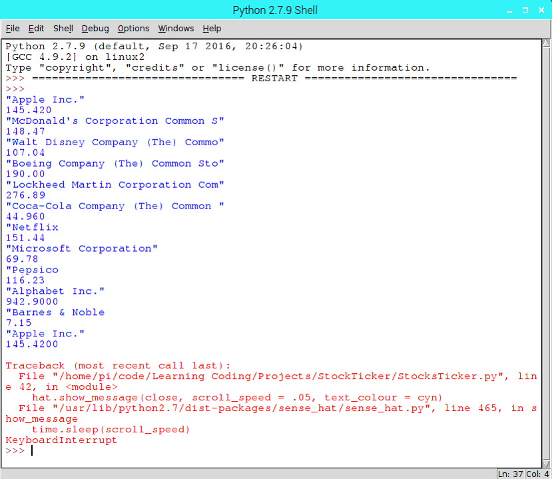
Task: Click the "Boeing Company (The) Common Sto" line
Action: 115,163
